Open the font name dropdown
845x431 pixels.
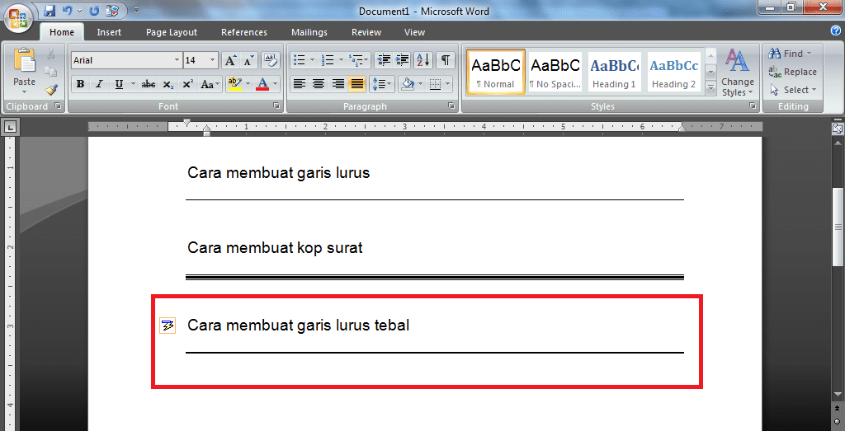(x=177, y=60)
